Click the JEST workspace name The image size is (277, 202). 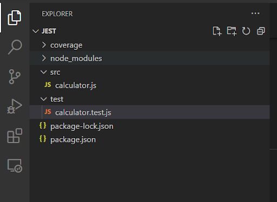coord(49,31)
